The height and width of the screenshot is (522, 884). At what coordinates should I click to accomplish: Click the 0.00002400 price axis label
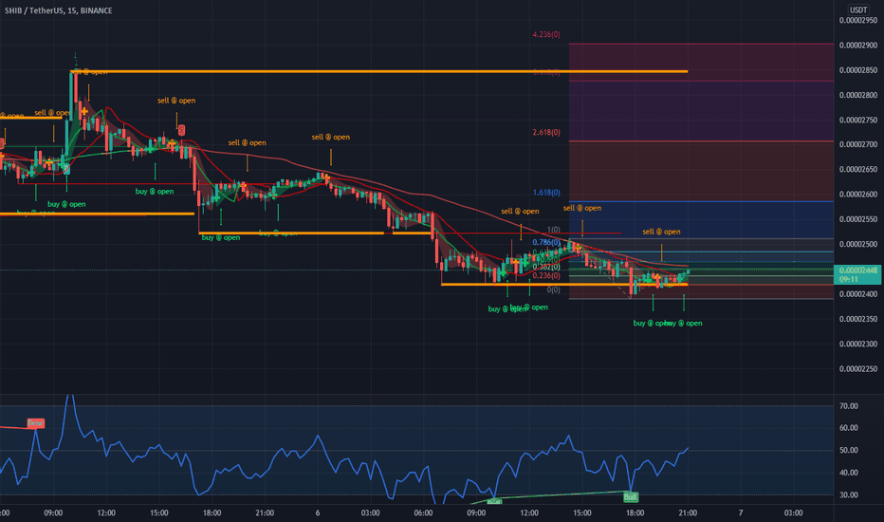coord(858,294)
